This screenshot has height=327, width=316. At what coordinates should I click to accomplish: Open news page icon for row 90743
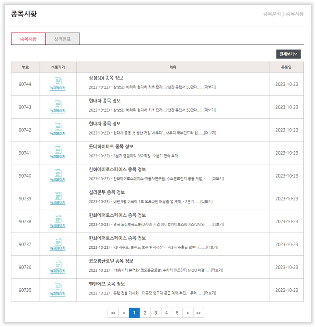58,107
